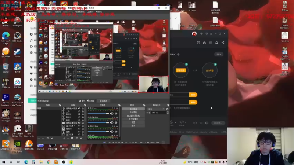Open the OBS 视图(V) menu
294x165 pixels.
58,12
